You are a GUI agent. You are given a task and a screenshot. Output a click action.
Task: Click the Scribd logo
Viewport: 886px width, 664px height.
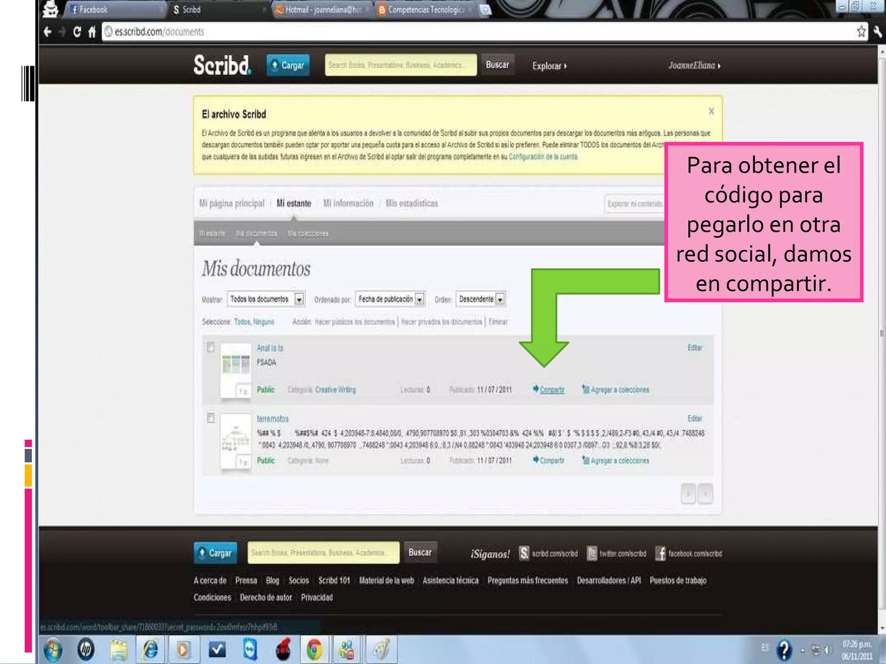pos(222,65)
